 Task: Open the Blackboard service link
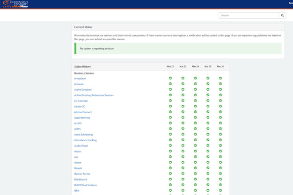[81, 179]
